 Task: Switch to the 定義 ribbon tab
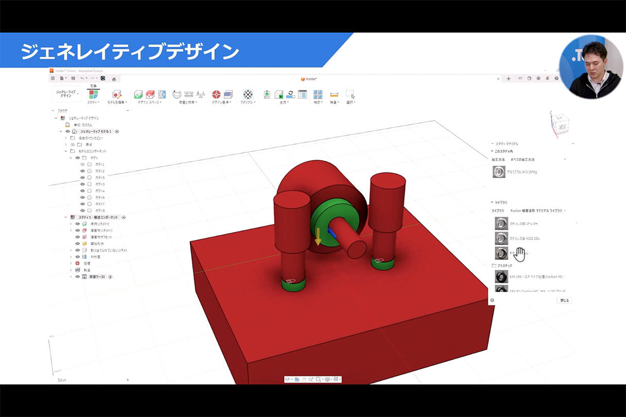click(93, 86)
